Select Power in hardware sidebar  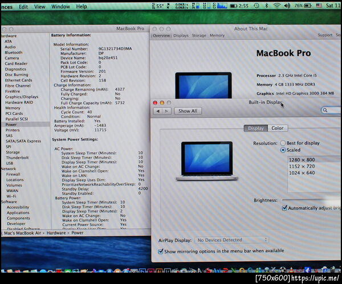[x=11, y=125]
